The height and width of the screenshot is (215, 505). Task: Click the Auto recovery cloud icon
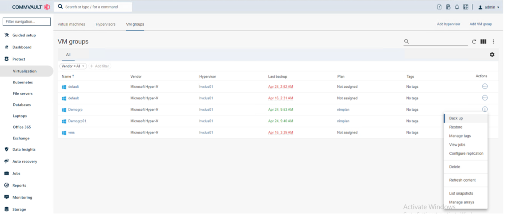click(7, 161)
